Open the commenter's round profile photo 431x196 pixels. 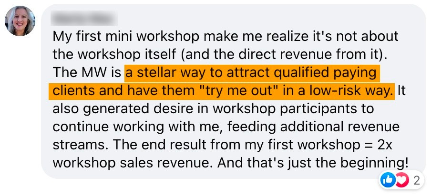pyautogui.click(x=20, y=21)
